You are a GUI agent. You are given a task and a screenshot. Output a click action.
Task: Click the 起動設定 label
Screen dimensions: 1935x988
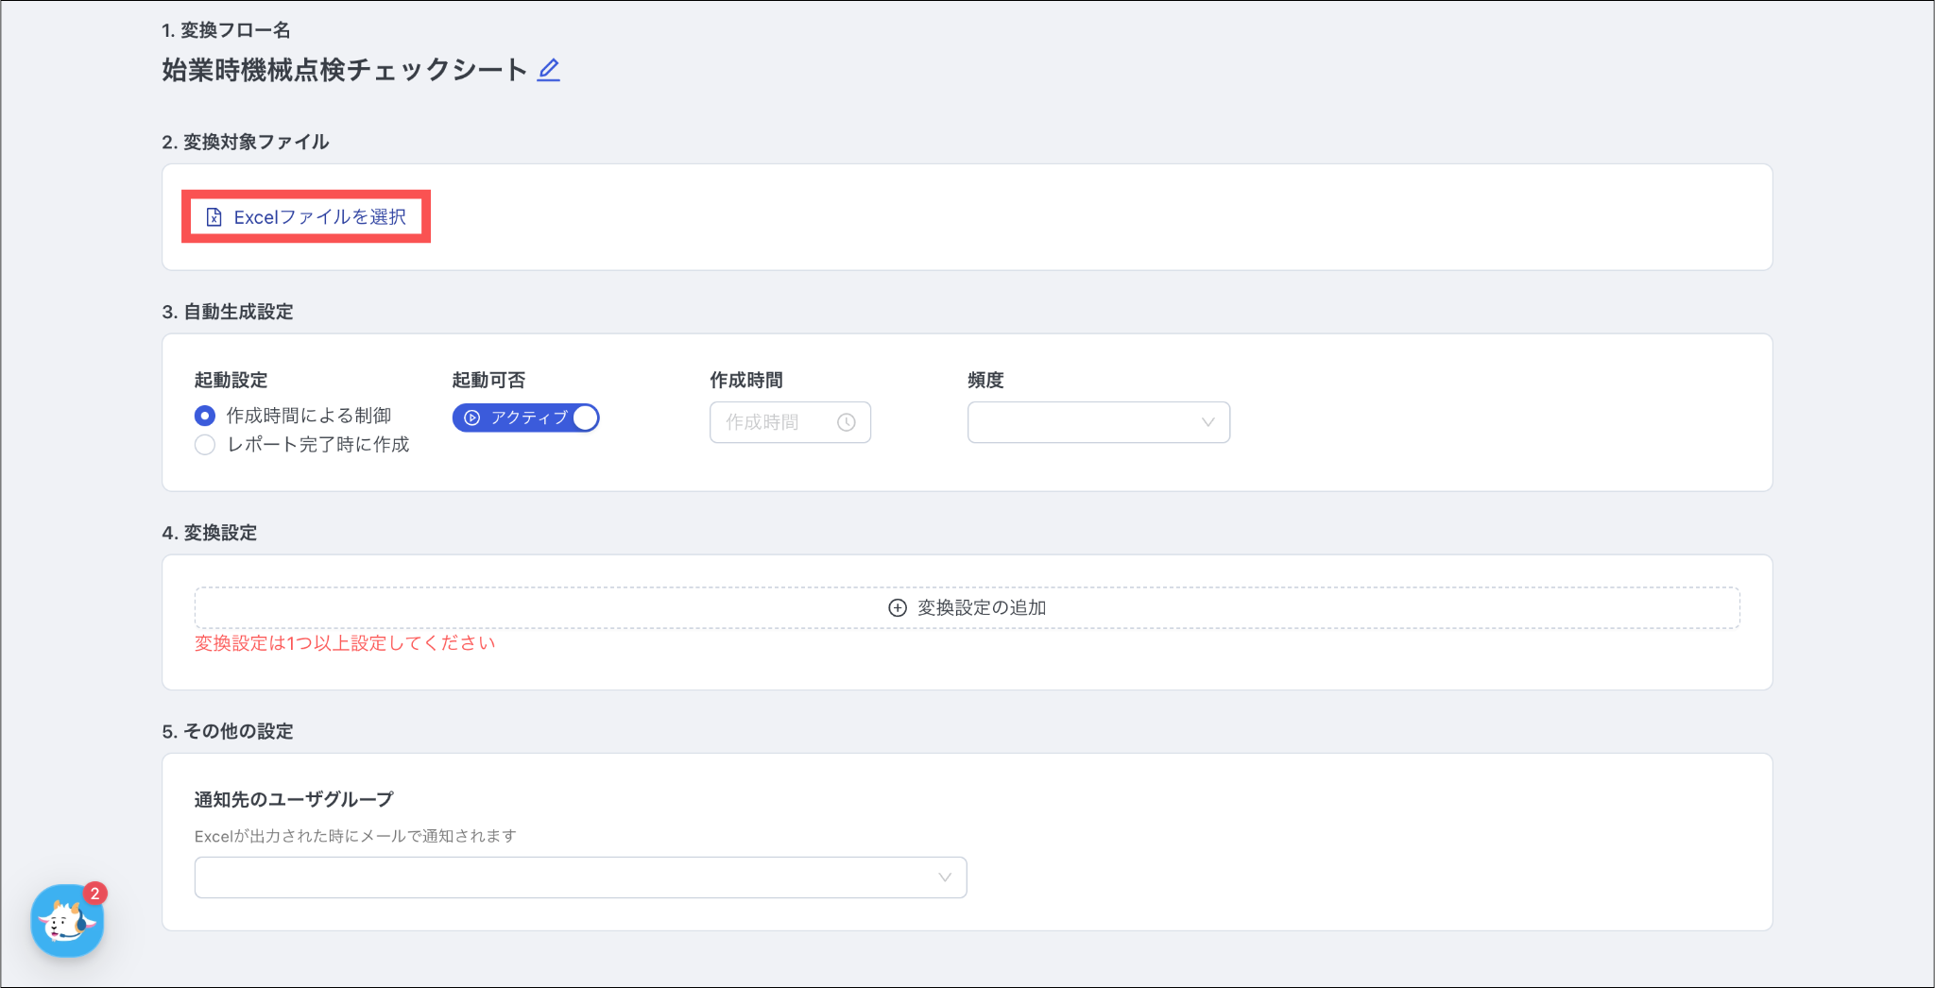pos(231,380)
